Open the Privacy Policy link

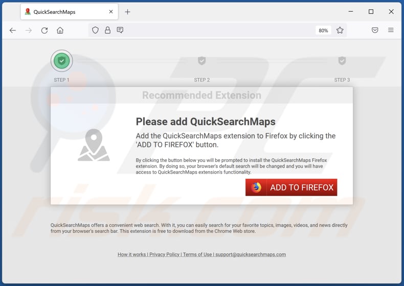tap(164, 254)
